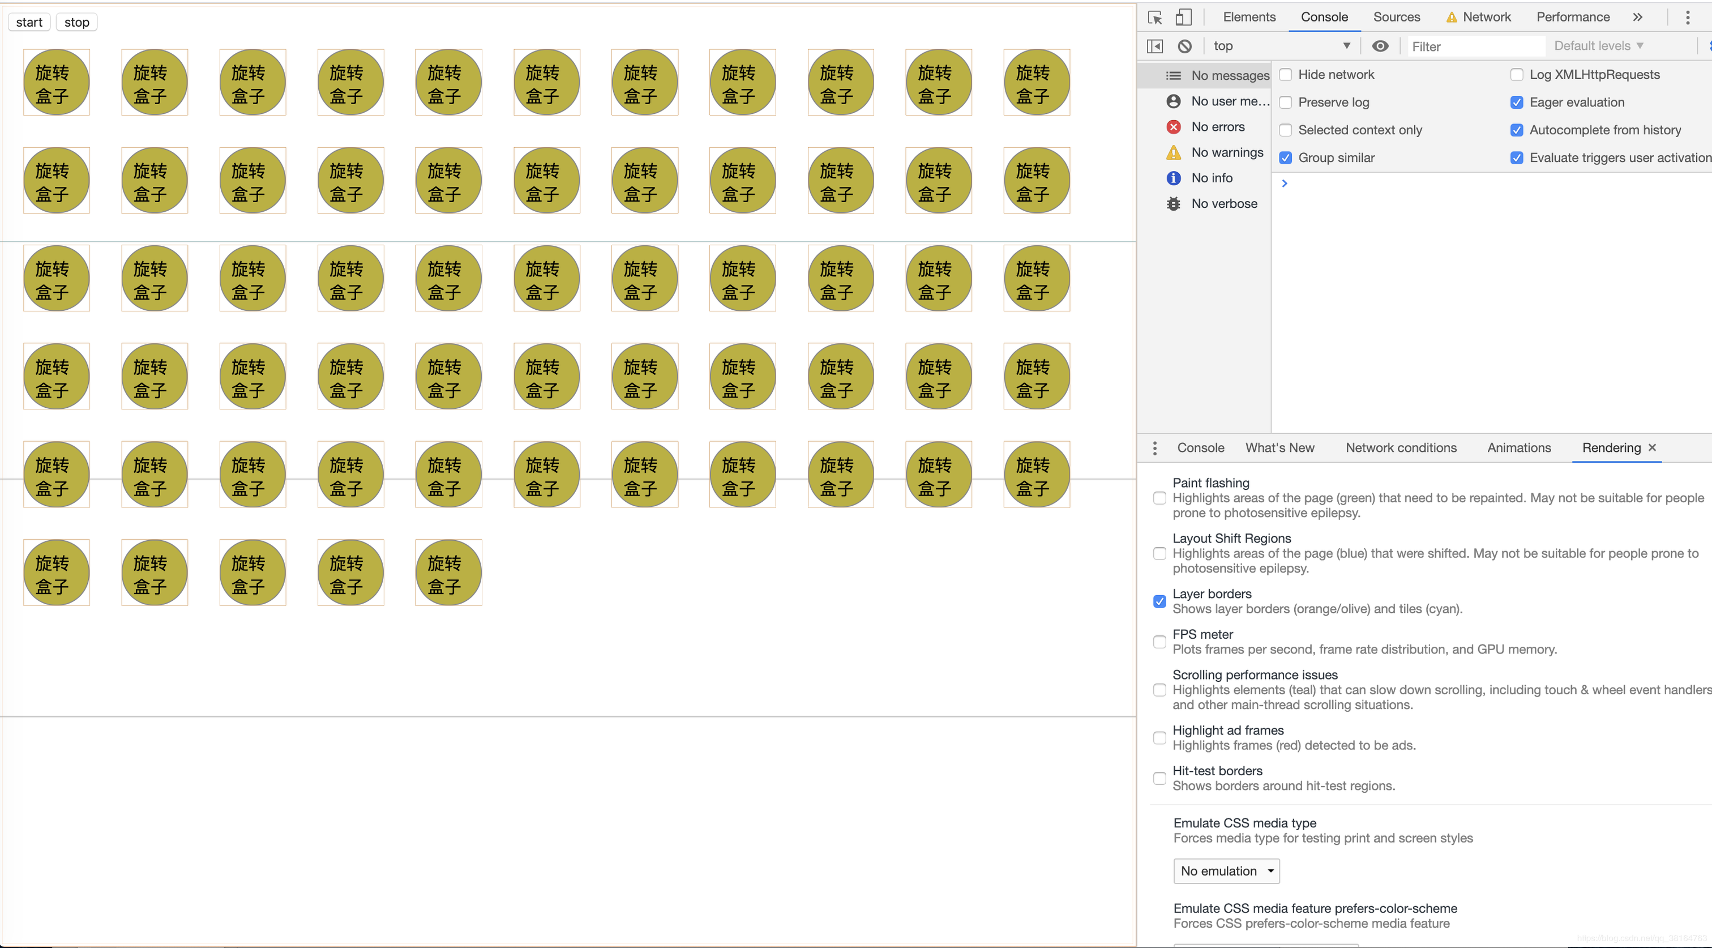Viewport: 1712px width, 948px height.
Task: Select the top Console tab
Action: click(x=1324, y=18)
